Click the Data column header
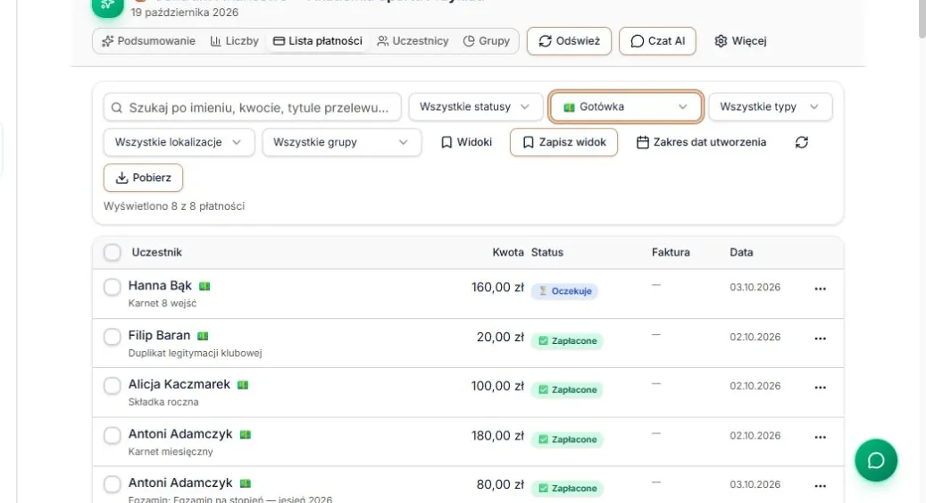The image size is (926, 503). [x=741, y=252]
